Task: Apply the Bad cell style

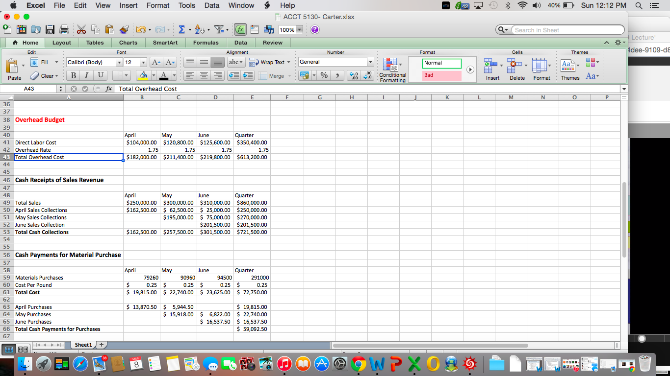Action: pyautogui.click(x=441, y=75)
